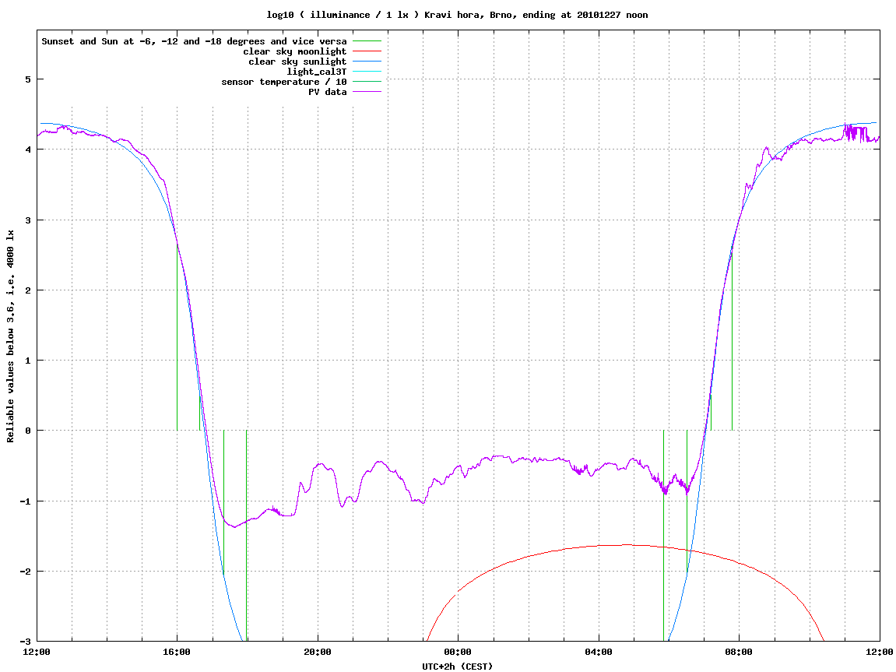The width and height of the screenshot is (896, 672).
Task: Select legend entry 'PV data'
Action: click(328, 92)
